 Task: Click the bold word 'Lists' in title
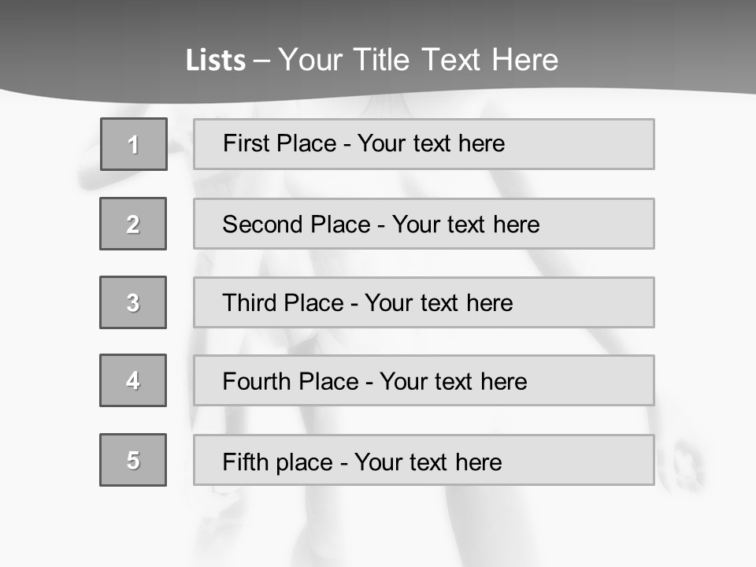click(216, 60)
